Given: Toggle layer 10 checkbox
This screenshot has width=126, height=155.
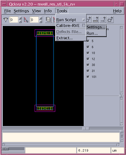Looking at the screenshot, I should pyautogui.click(x=88, y=53).
